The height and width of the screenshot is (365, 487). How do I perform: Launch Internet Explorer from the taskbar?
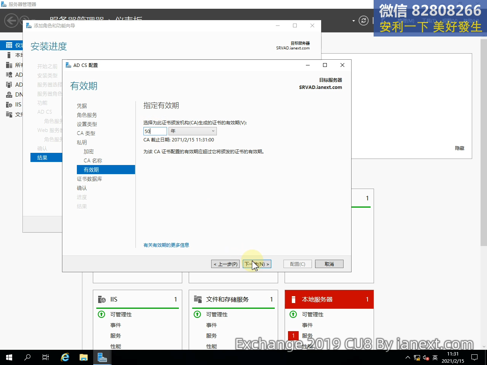[65, 357]
